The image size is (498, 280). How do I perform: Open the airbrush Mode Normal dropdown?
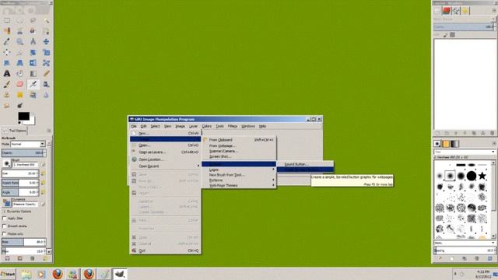28,144
